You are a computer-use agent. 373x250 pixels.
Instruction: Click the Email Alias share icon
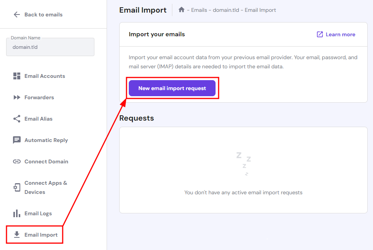click(17, 119)
